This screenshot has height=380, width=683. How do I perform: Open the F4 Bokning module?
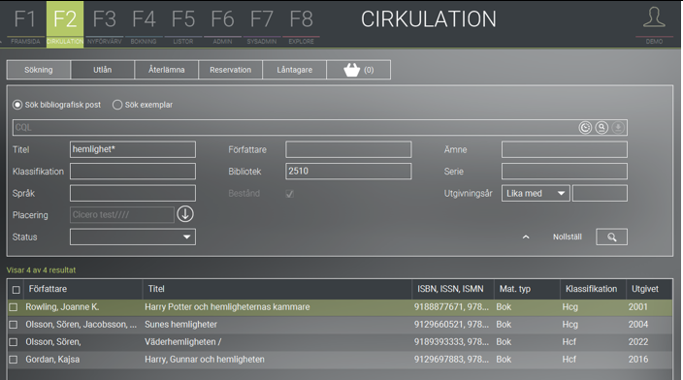tap(144, 25)
